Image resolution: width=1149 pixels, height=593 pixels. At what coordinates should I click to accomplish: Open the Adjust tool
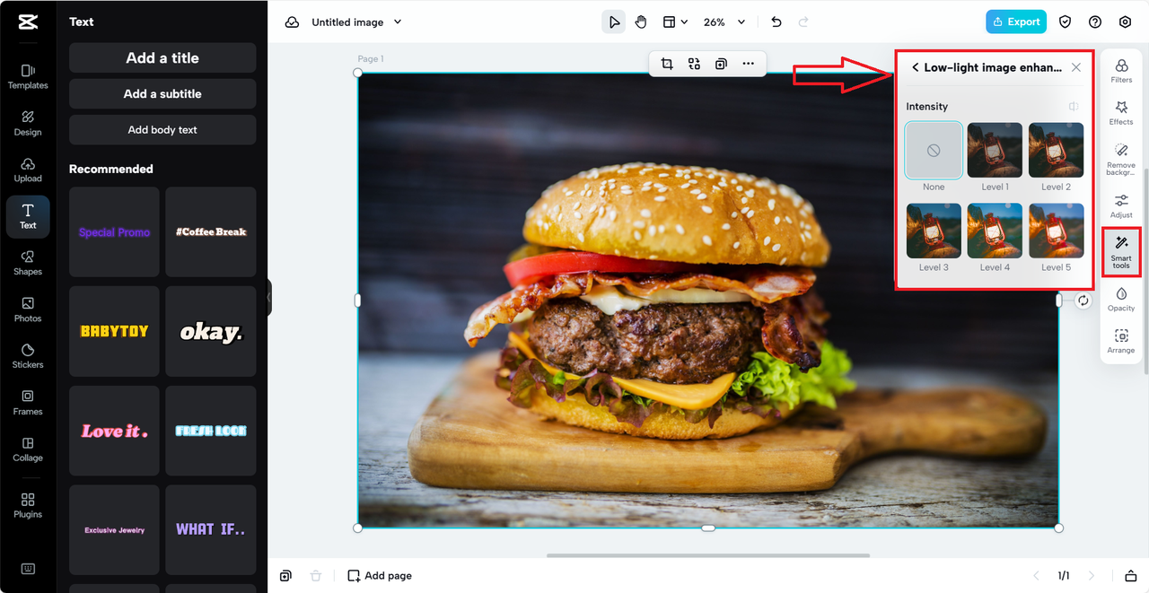[1121, 206]
